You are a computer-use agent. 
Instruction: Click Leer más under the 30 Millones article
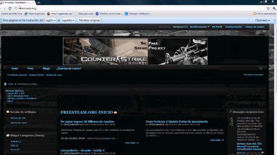click(x=132, y=143)
